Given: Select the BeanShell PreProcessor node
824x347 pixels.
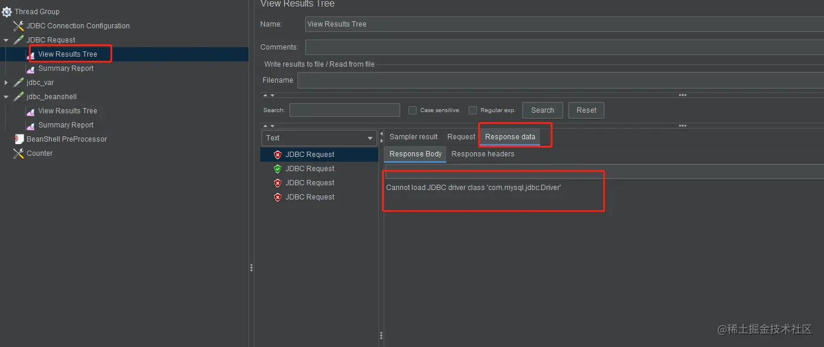Looking at the screenshot, I should (67, 139).
